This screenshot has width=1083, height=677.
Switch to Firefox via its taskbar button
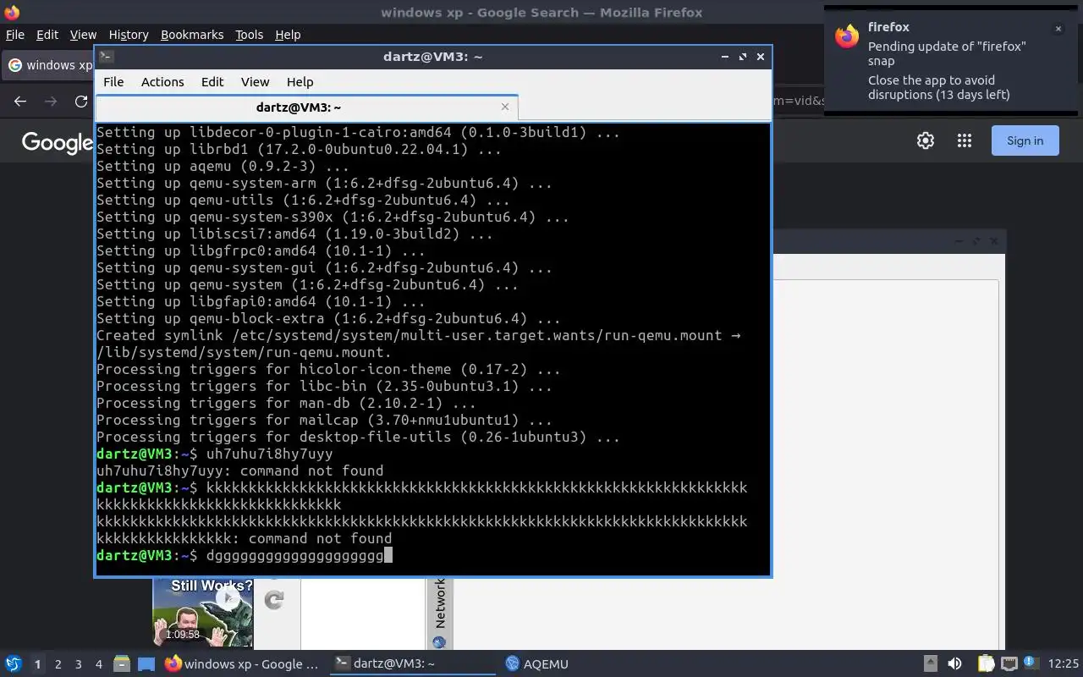pos(242,664)
